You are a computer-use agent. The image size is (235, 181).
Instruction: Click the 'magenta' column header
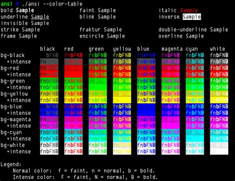(x=172, y=49)
